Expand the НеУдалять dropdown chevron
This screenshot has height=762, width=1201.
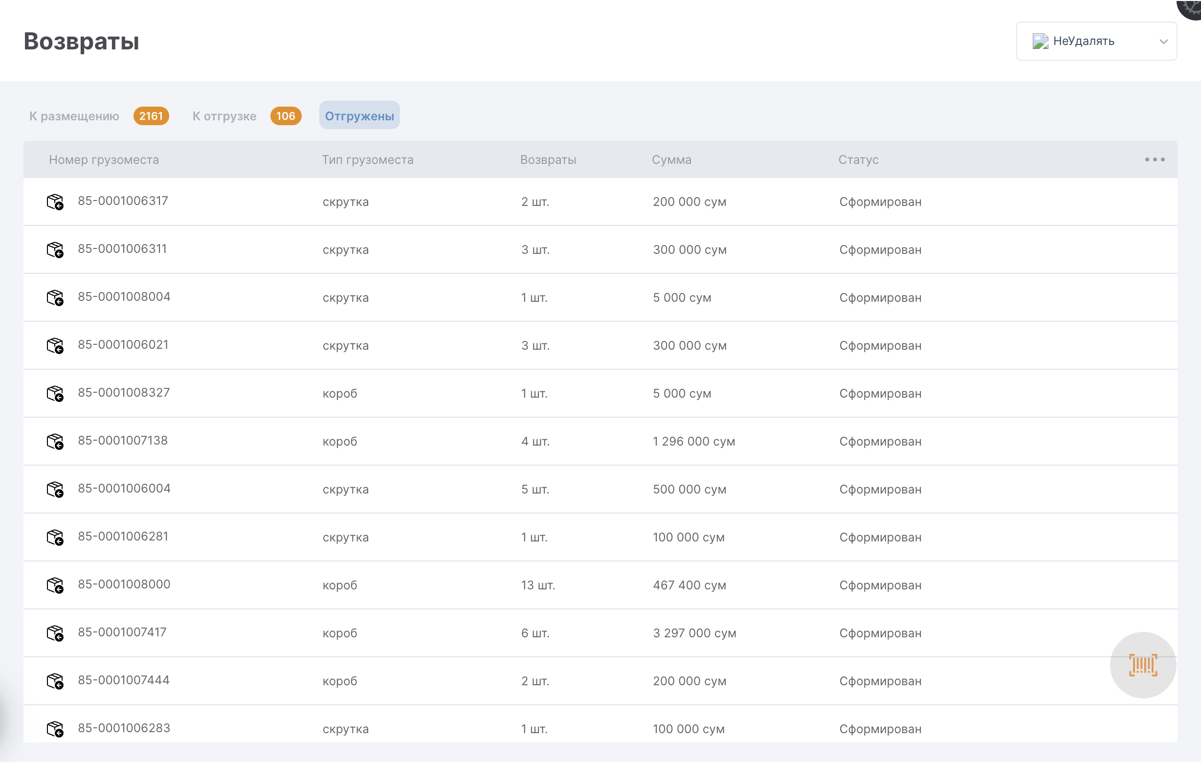click(1163, 42)
